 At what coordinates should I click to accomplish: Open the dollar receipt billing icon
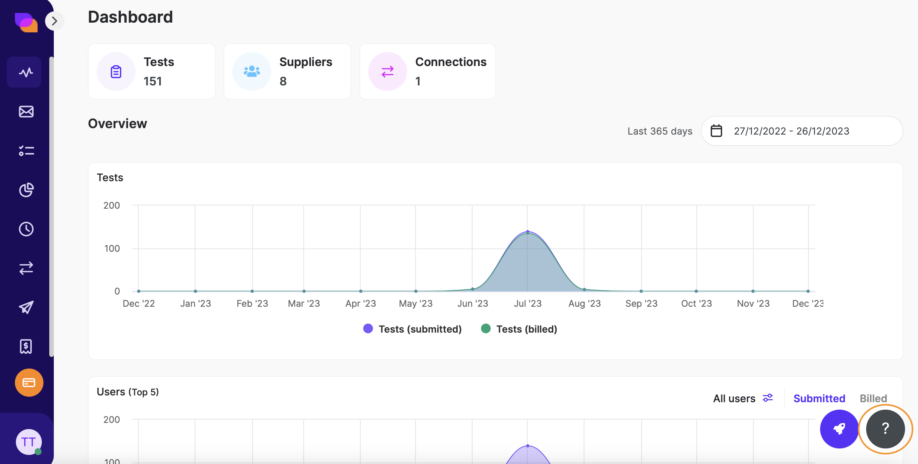point(26,346)
